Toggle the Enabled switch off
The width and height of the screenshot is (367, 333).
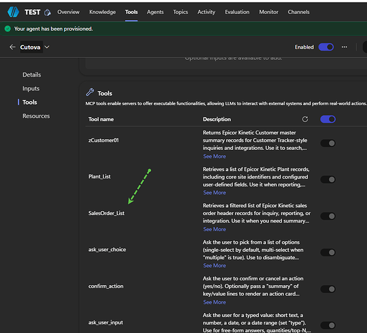[x=326, y=47]
